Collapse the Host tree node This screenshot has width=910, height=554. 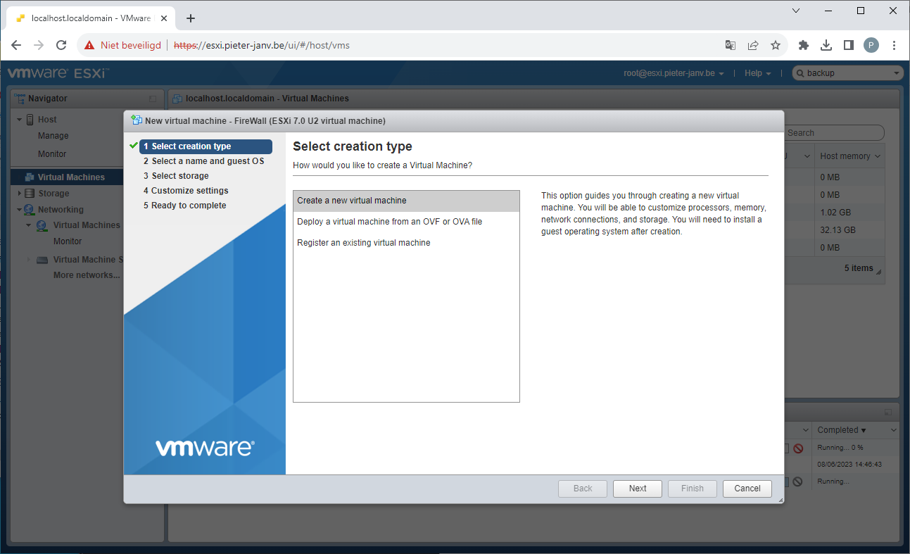(20, 120)
